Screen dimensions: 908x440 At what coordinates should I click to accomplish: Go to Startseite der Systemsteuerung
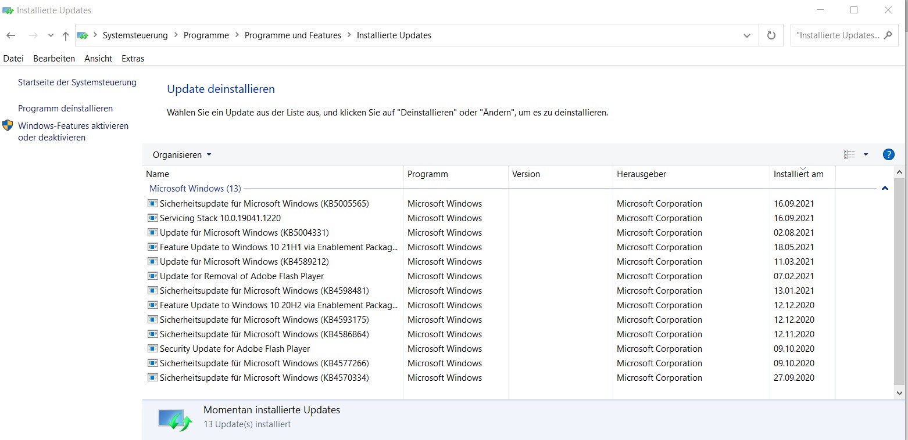pyautogui.click(x=77, y=82)
